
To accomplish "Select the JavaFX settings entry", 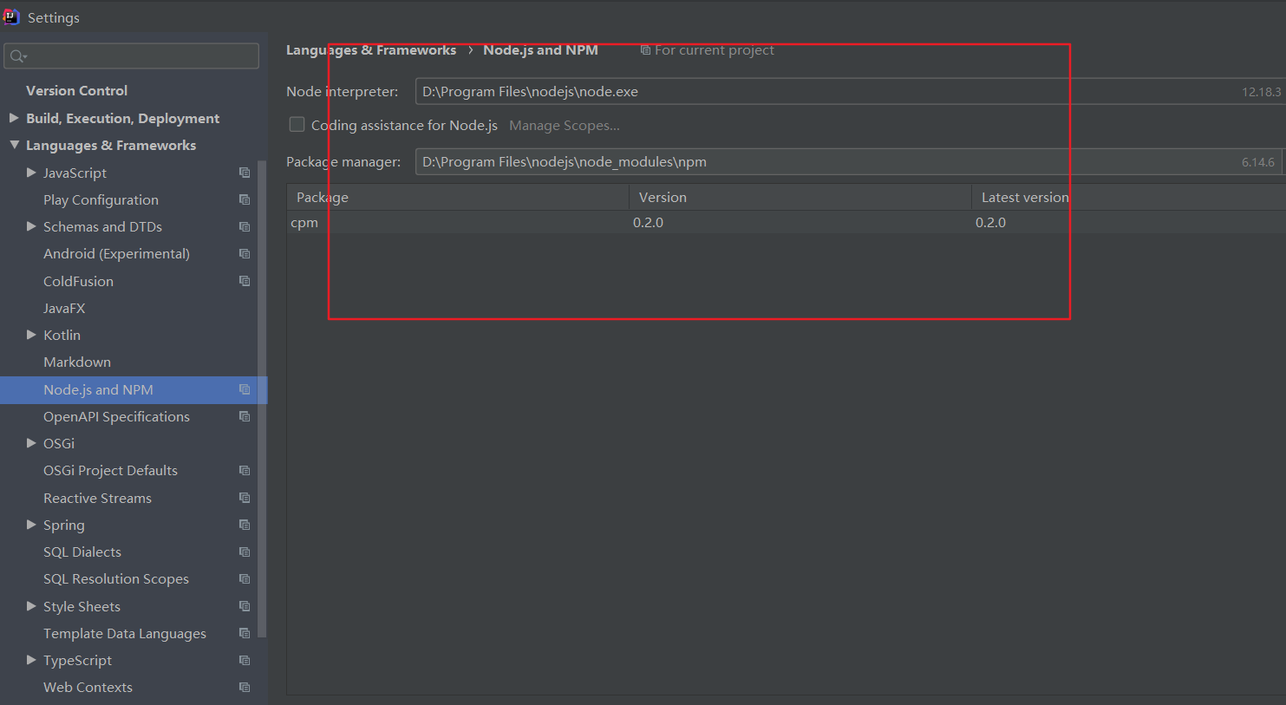I will point(64,308).
